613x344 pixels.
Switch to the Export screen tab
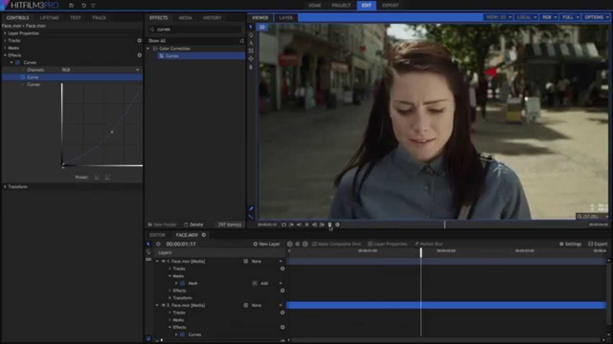tap(390, 5)
